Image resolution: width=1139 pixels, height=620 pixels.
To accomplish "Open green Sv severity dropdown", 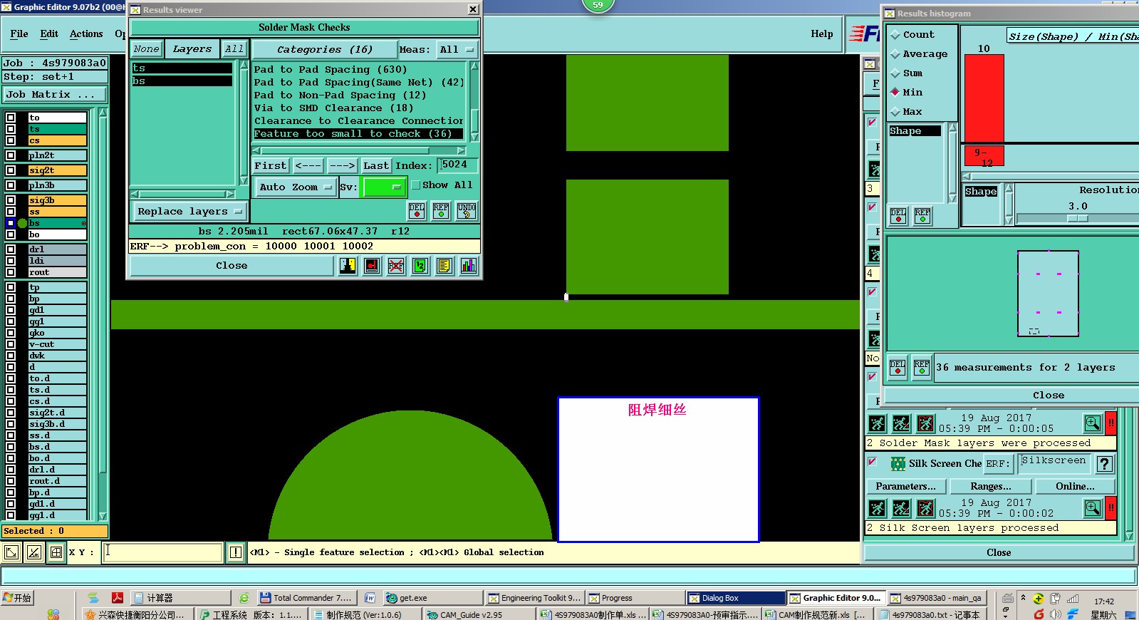I will [x=383, y=187].
